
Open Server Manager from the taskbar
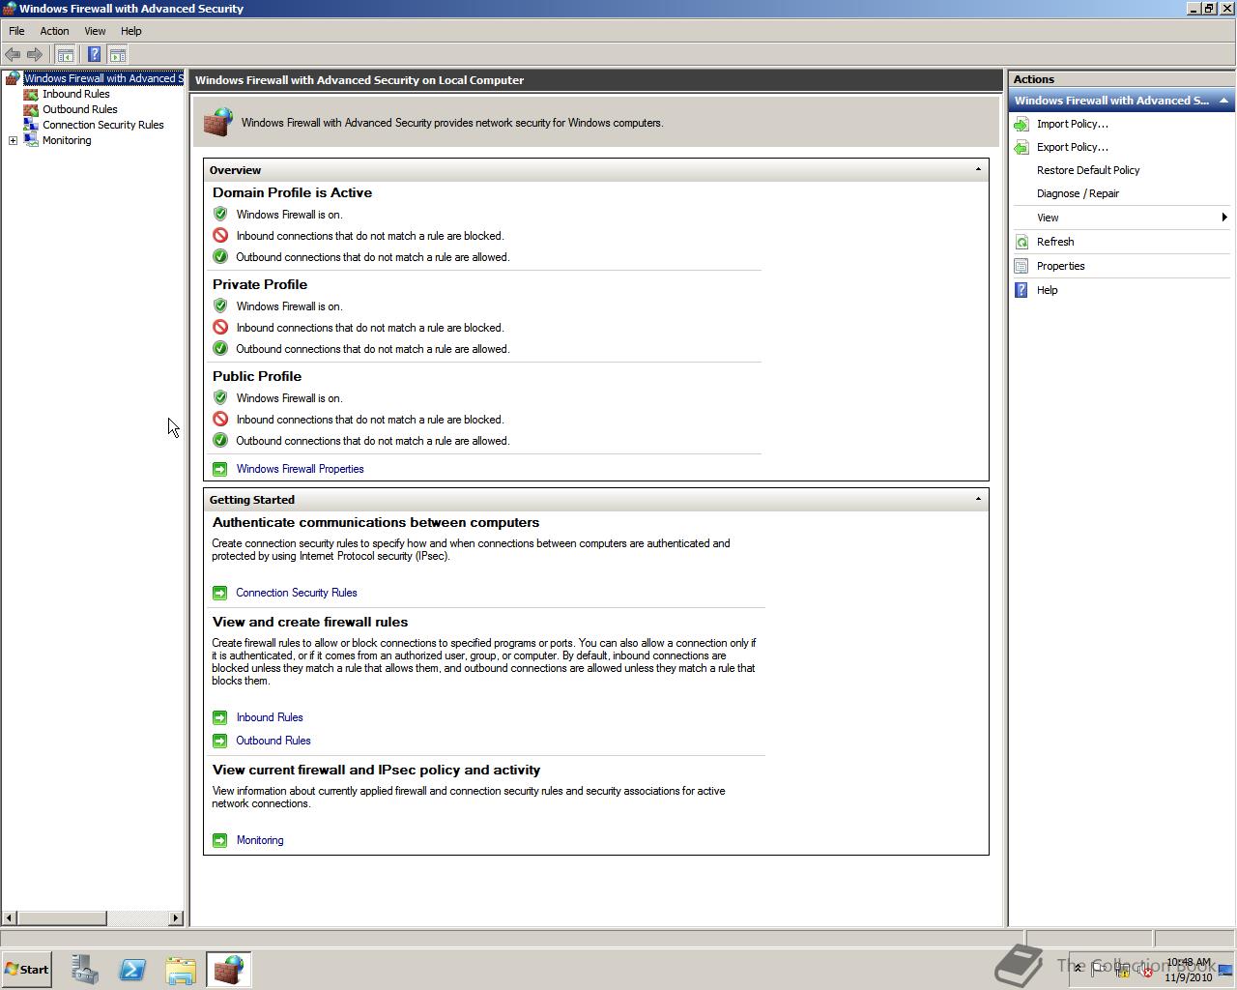click(84, 970)
